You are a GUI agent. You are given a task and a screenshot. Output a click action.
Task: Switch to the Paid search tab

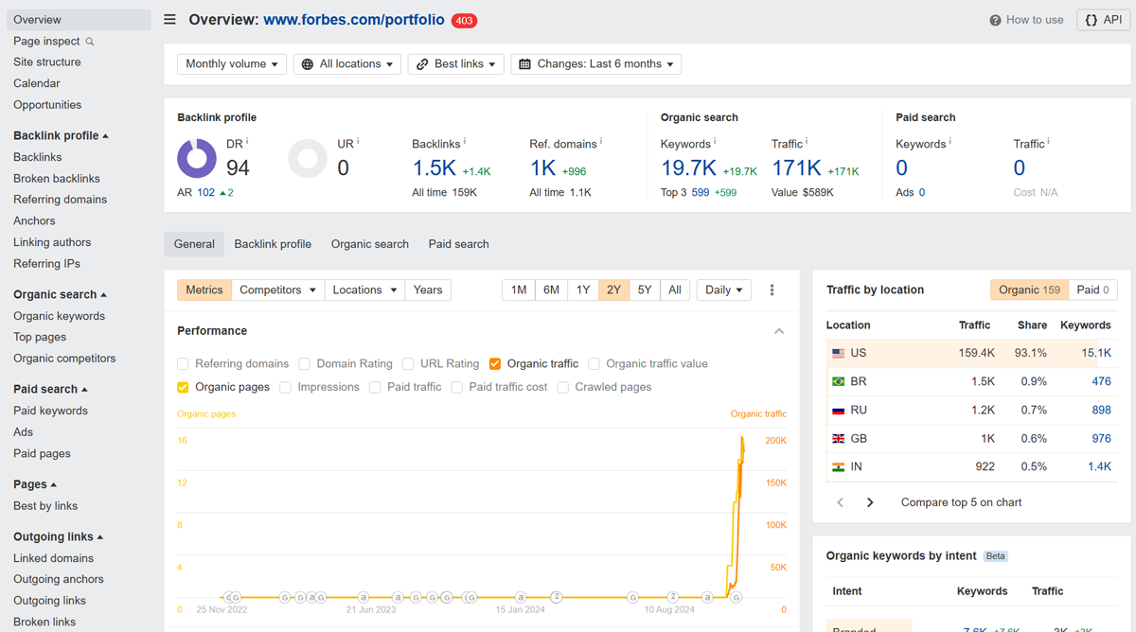(x=459, y=244)
